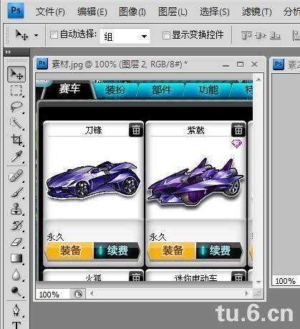
Task: Click the 100% zoom field of 素材.jpg
Action: [52, 295]
